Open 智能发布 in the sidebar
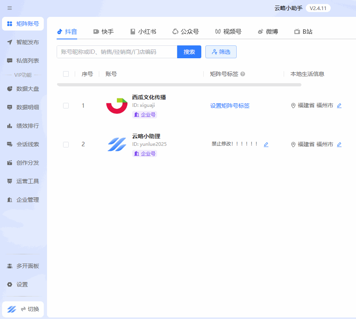The width and height of the screenshot is (356, 319). [x=23, y=42]
